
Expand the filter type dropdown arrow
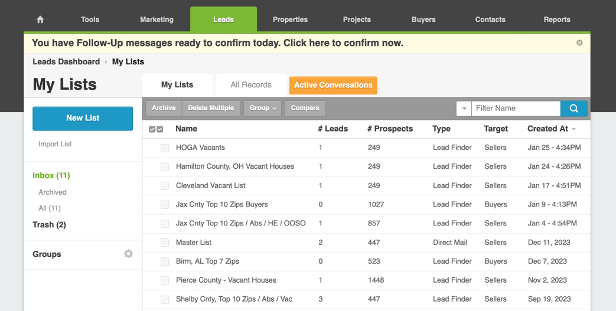tap(464, 109)
